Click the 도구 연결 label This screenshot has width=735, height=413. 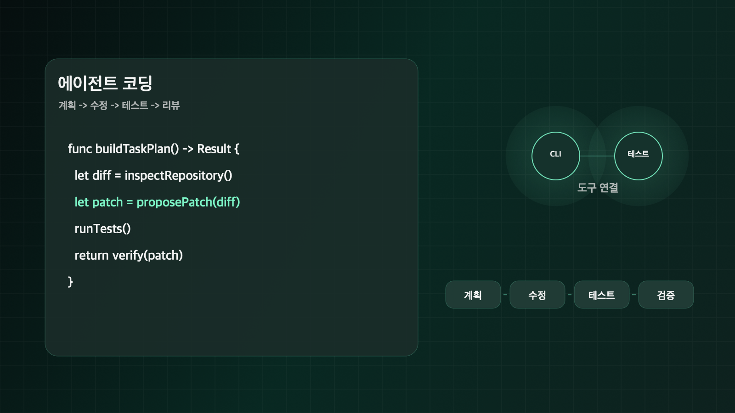[597, 188]
